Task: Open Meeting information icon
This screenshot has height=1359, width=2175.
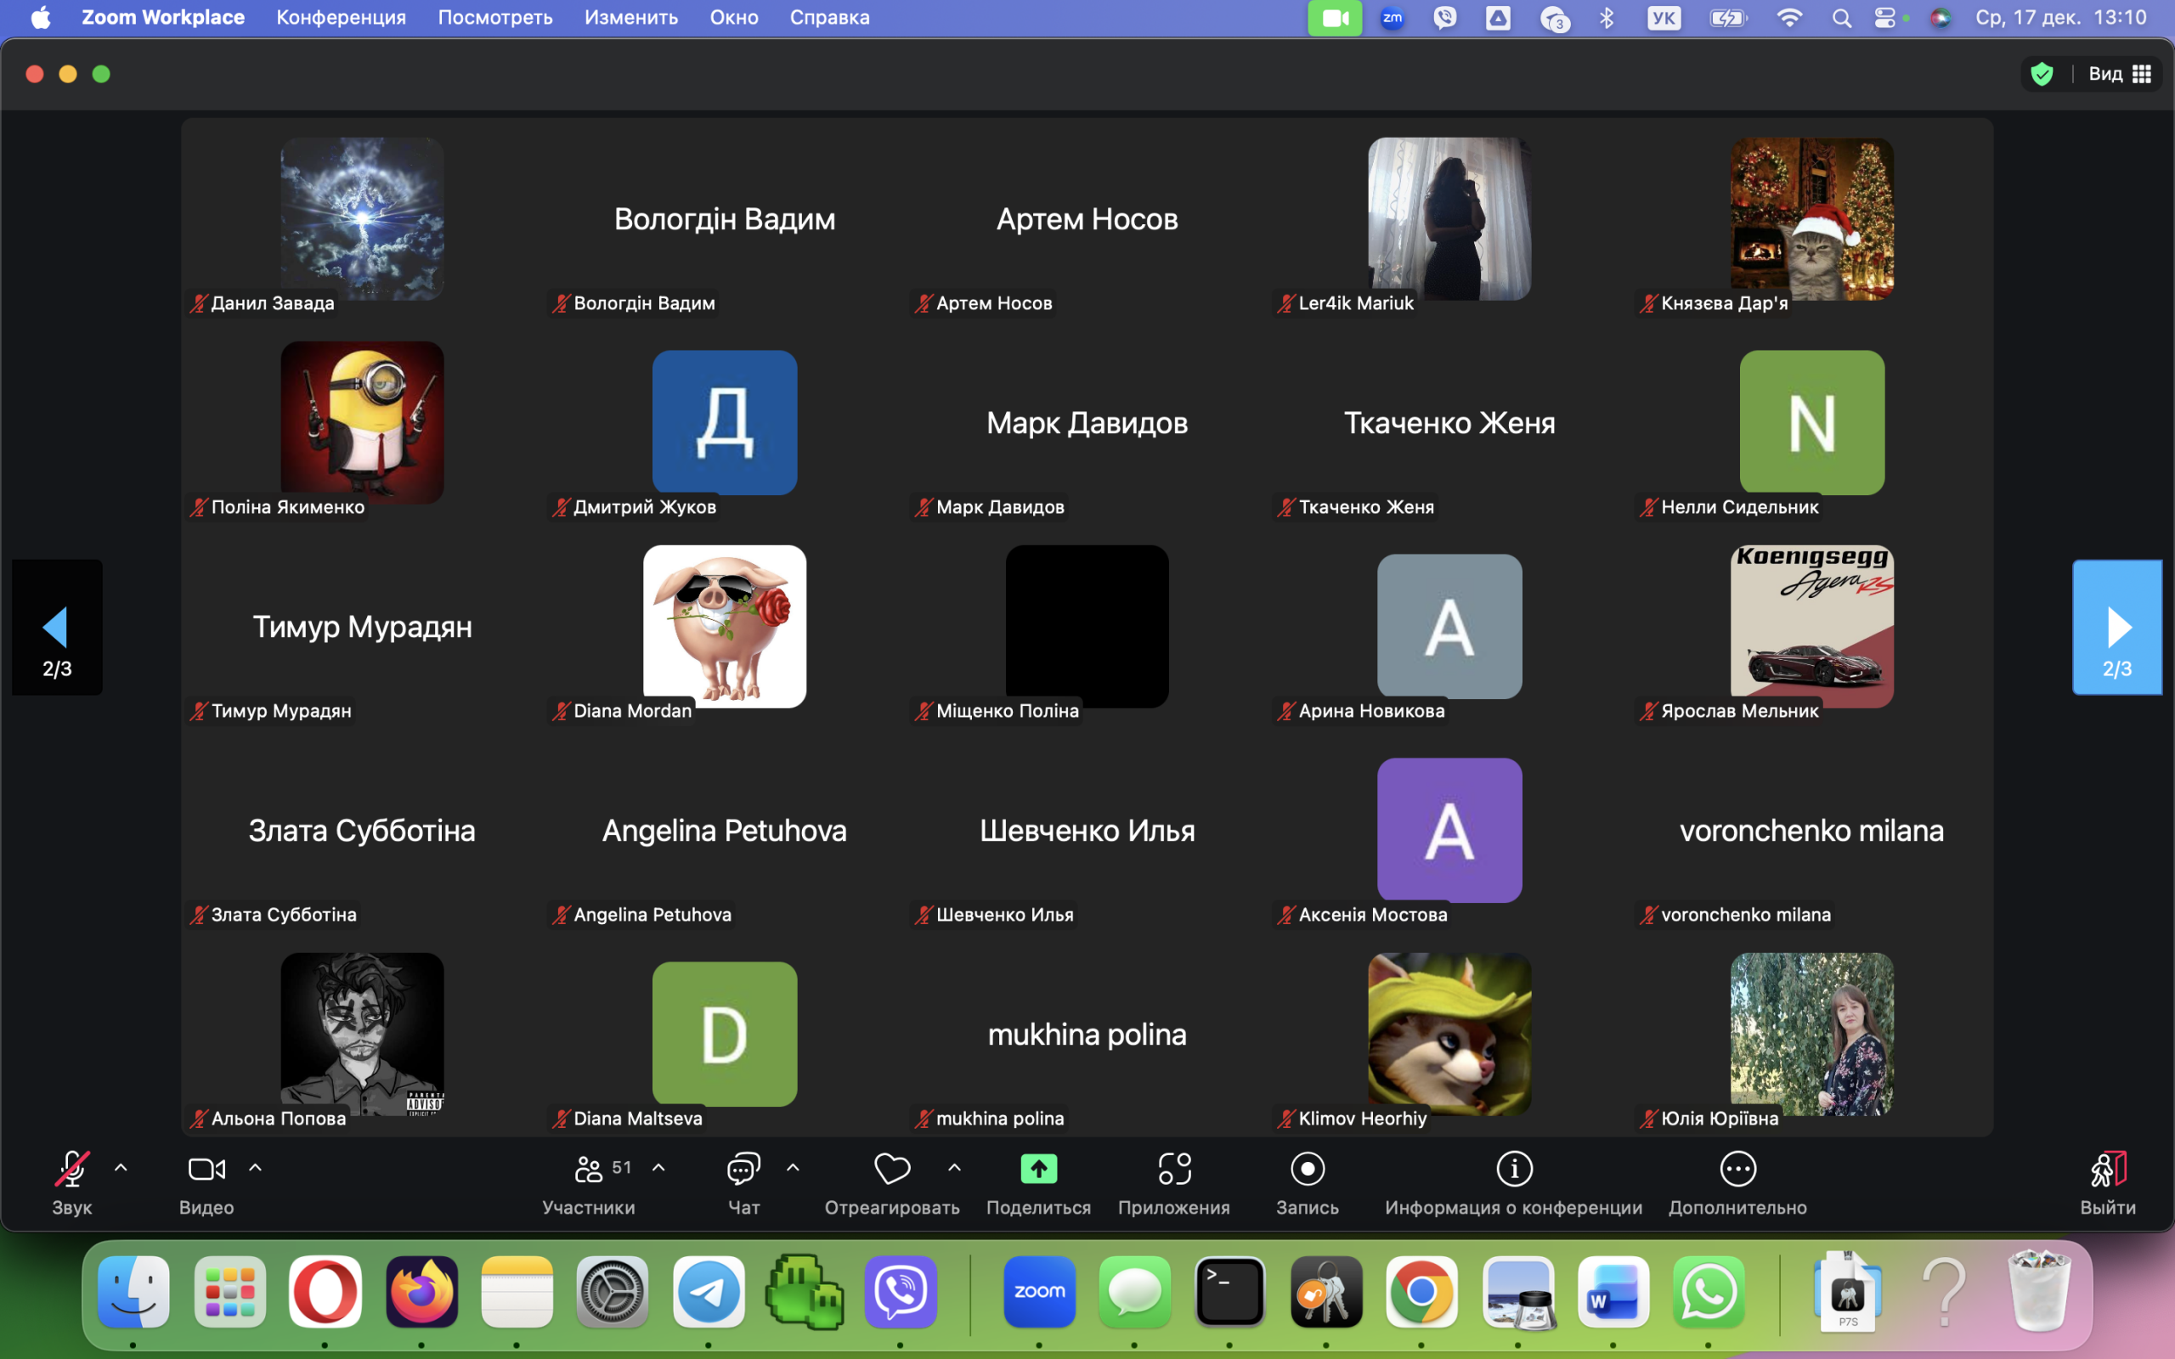Action: point(1513,1169)
